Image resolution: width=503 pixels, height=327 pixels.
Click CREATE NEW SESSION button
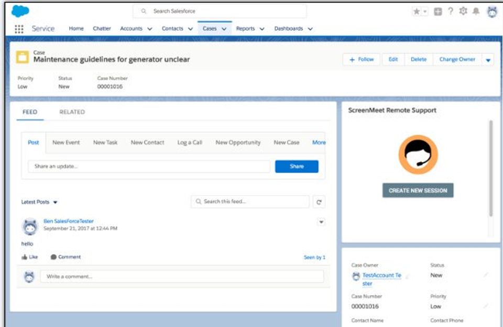tap(418, 190)
